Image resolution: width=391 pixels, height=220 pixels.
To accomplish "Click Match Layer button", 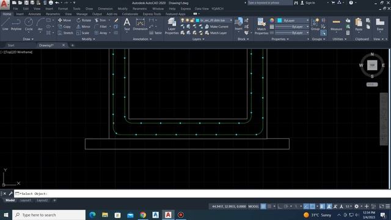I will (x=216, y=32).
